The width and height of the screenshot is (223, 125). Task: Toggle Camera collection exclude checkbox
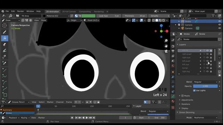coord(179,25)
